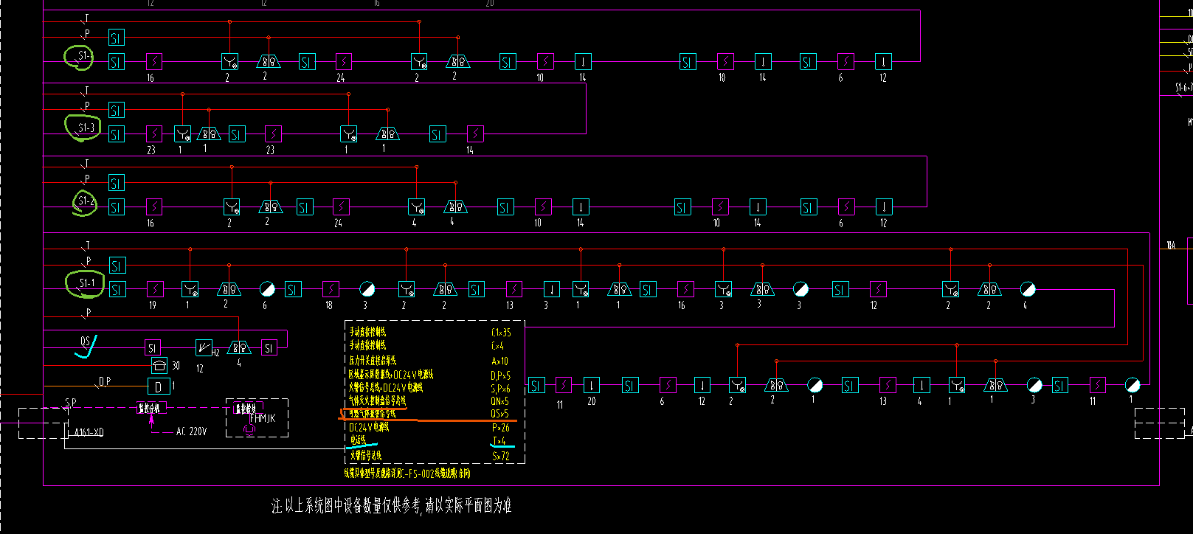Click the fire telephone symbol labeled 30

(x=159, y=365)
